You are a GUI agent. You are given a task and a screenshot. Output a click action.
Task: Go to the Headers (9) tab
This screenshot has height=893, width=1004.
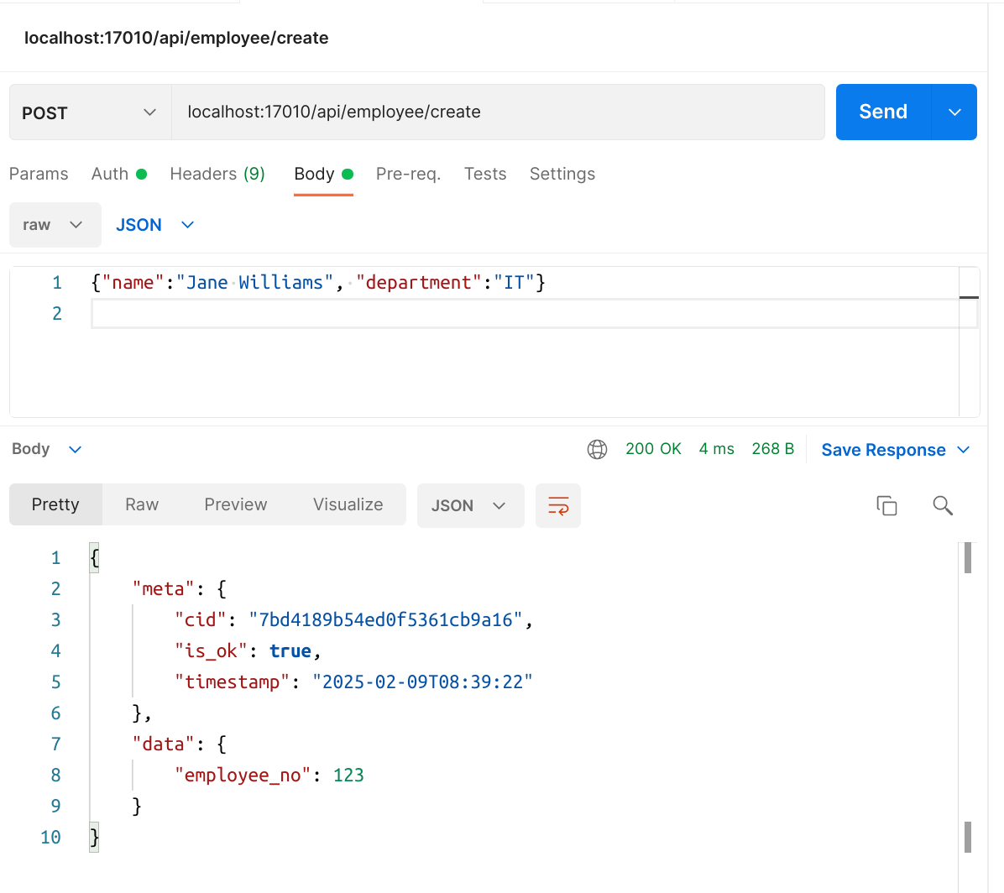[x=217, y=174]
